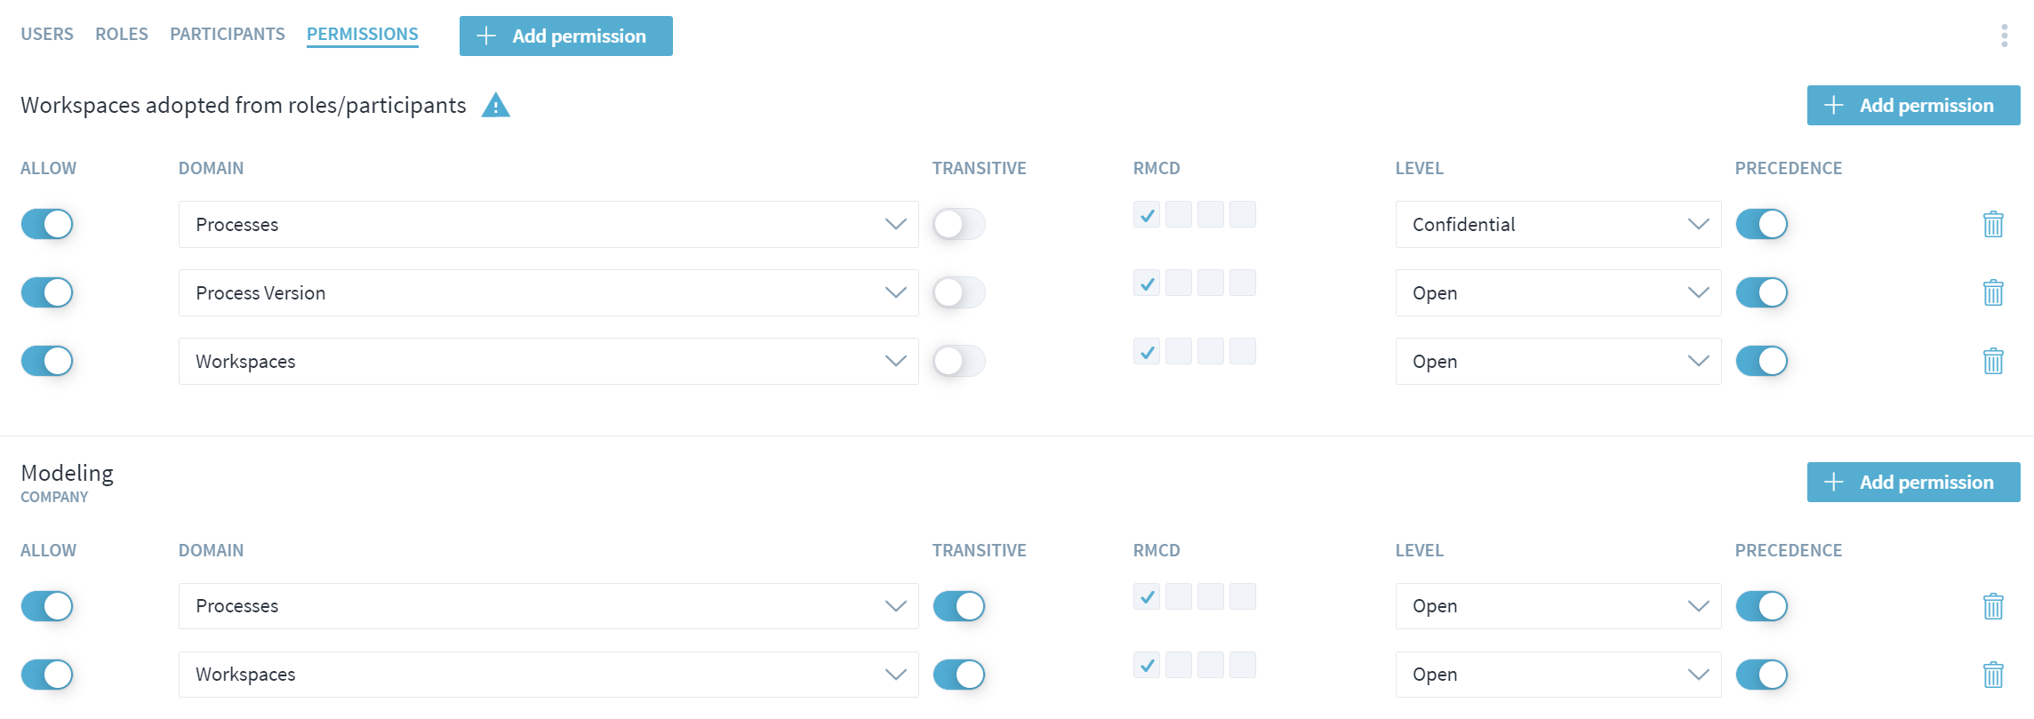Open the Roles tab

pyautogui.click(x=122, y=34)
